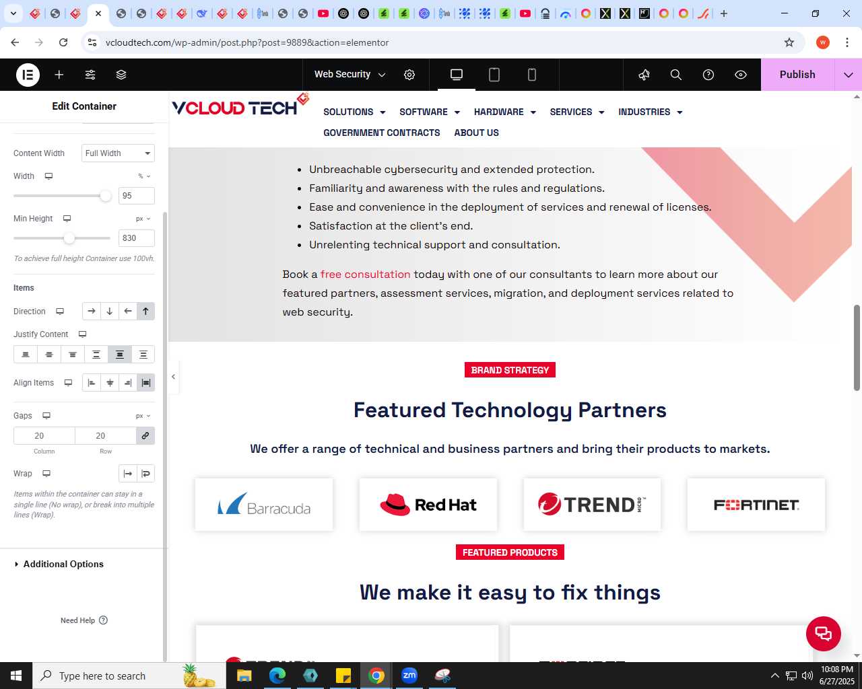Open the Windows Start menu
The height and width of the screenshot is (689, 862).
(x=16, y=676)
